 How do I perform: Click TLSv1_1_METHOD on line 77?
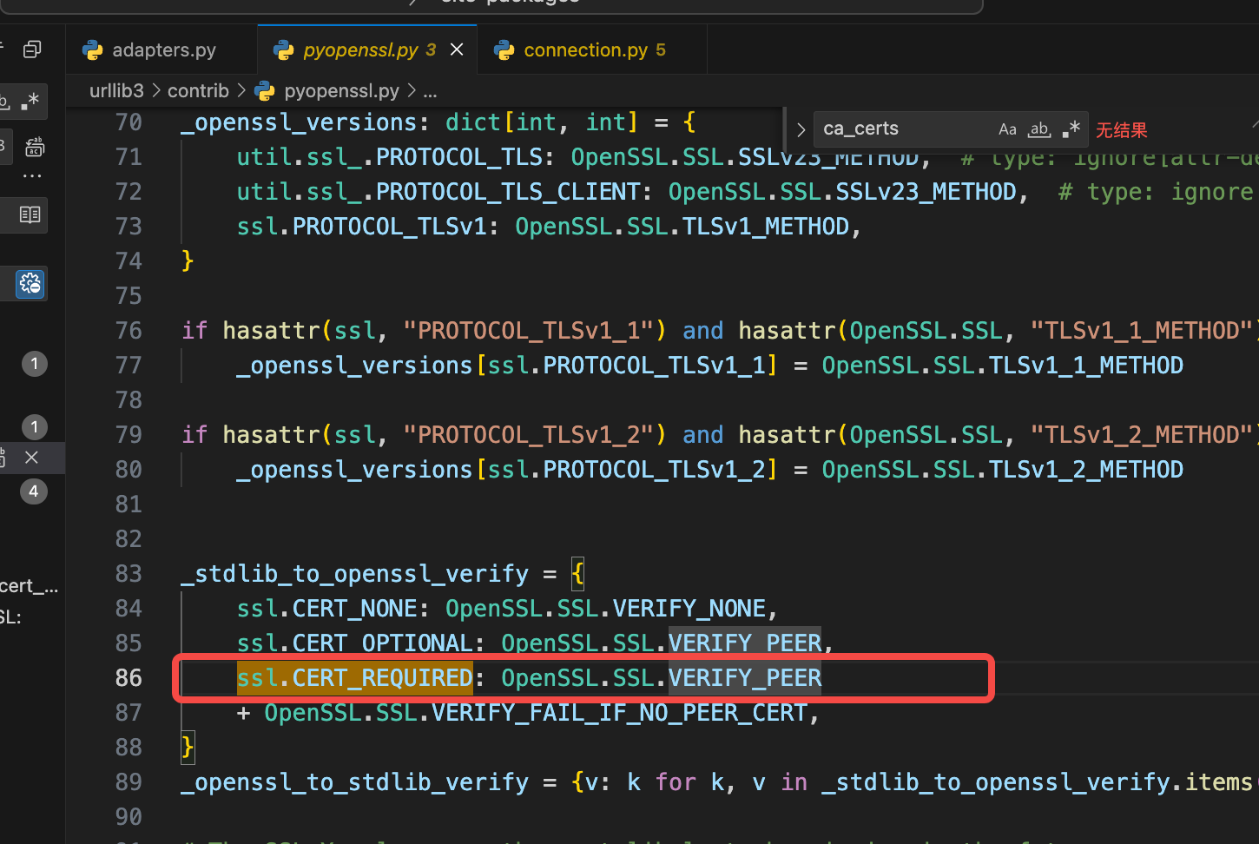pos(1086,366)
